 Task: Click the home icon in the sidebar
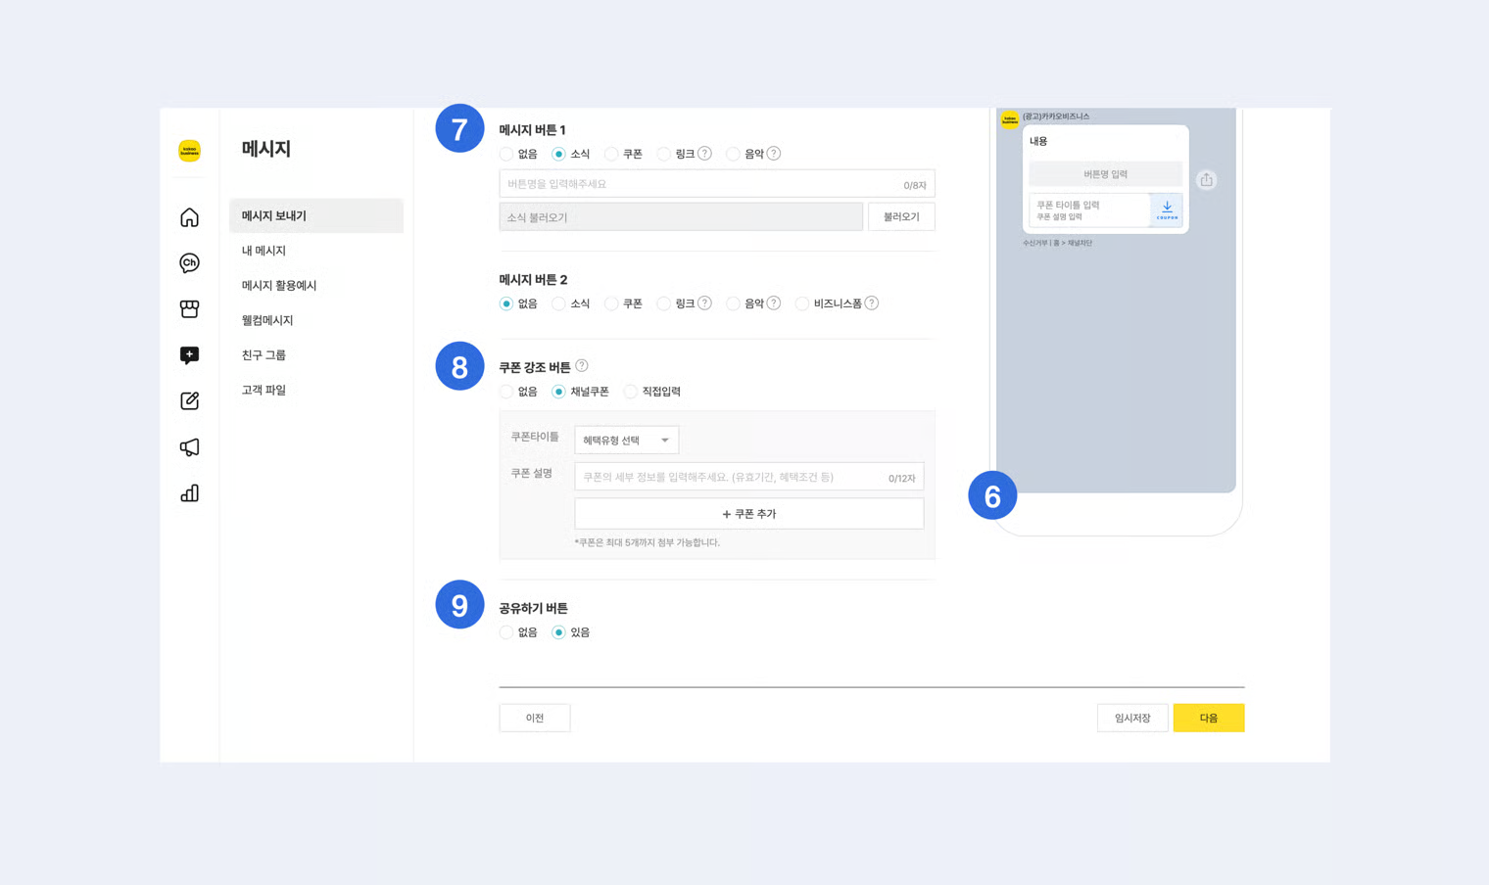[x=189, y=217]
